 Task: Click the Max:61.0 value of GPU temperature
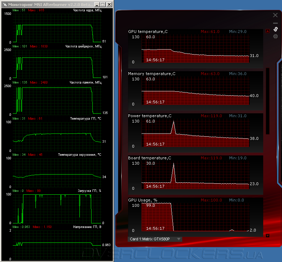[x=210, y=32]
